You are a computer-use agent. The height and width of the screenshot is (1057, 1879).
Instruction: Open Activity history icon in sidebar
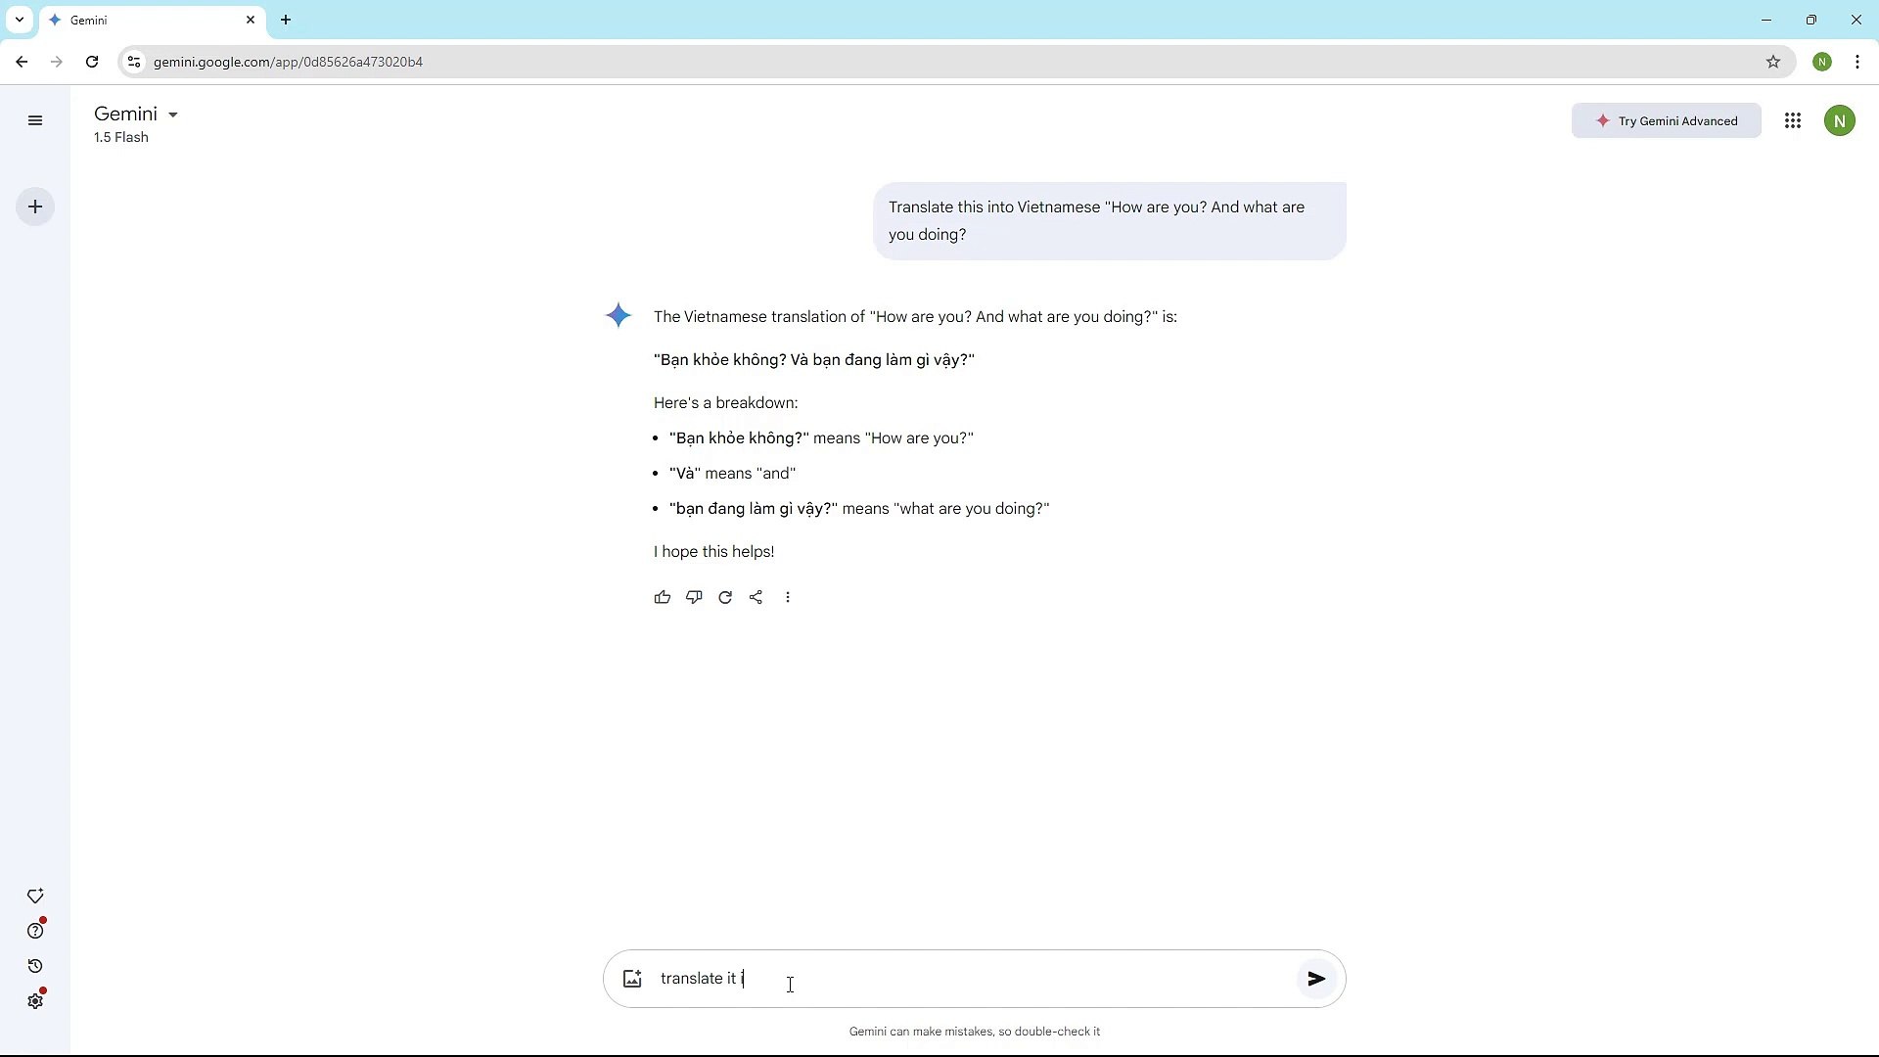[35, 966]
